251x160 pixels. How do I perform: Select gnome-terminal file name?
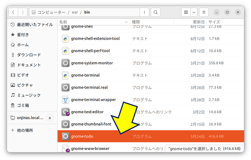pyautogui.click(x=85, y=75)
